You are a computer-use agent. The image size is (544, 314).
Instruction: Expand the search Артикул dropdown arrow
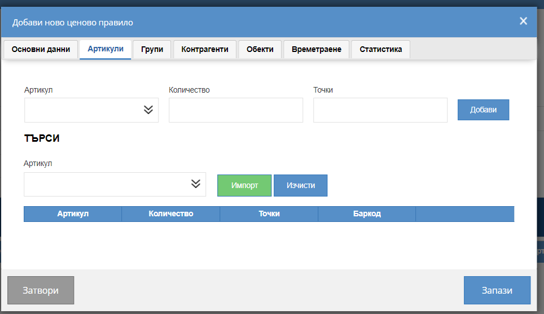[196, 184]
